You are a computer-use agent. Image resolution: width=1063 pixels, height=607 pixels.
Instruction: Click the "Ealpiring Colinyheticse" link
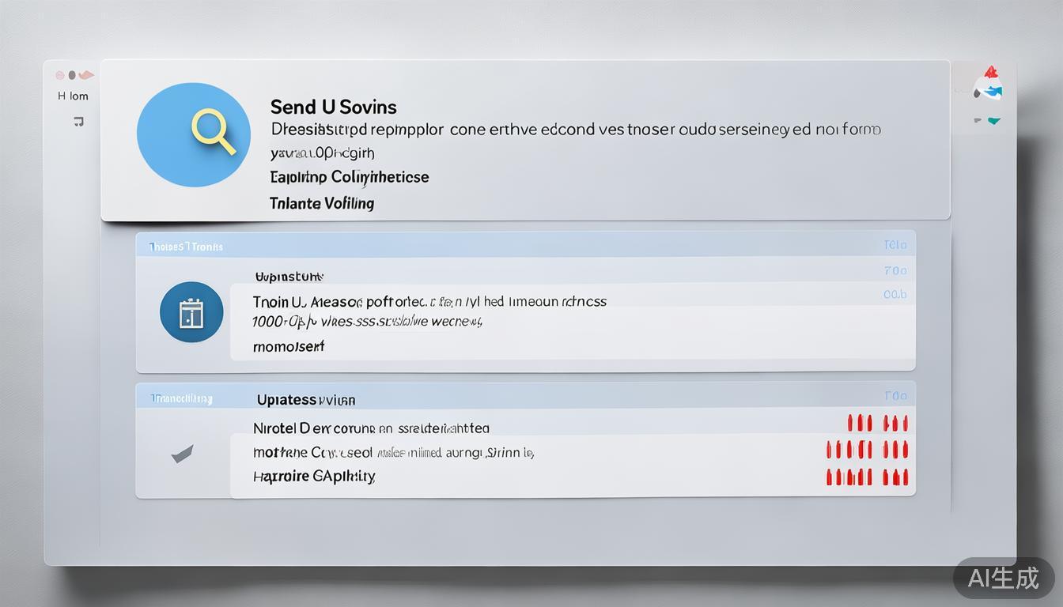[x=349, y=177]
